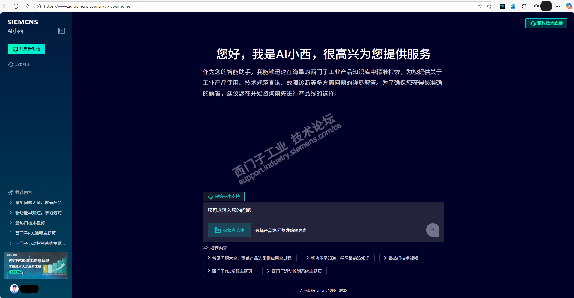Click the SIEMENS logo in sidebar
Screen dimensions: 574x298
click(x=23, y=22)
